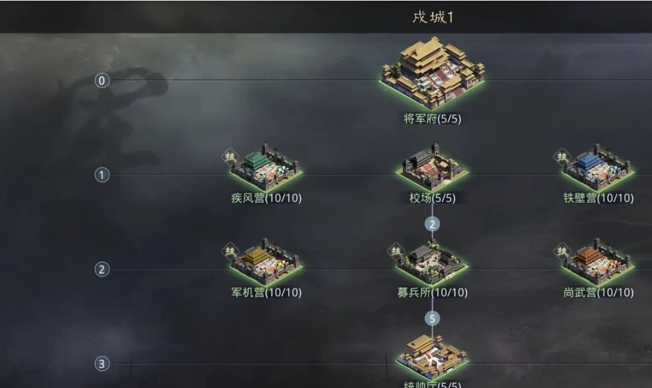Click the requirement node 2 below 校场
The width and height of the screenshot is (652, 388).
click(x=432, y=225)
